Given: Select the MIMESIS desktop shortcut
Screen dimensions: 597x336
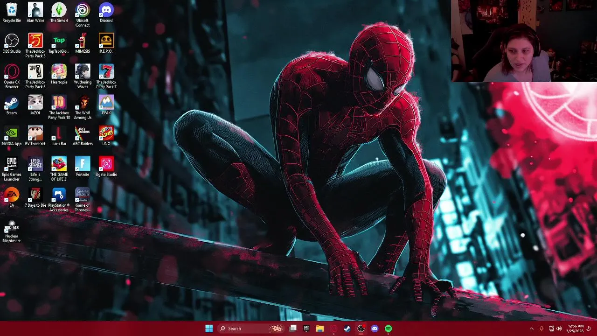Looking at the screenshot, I should tap(83, 43).
